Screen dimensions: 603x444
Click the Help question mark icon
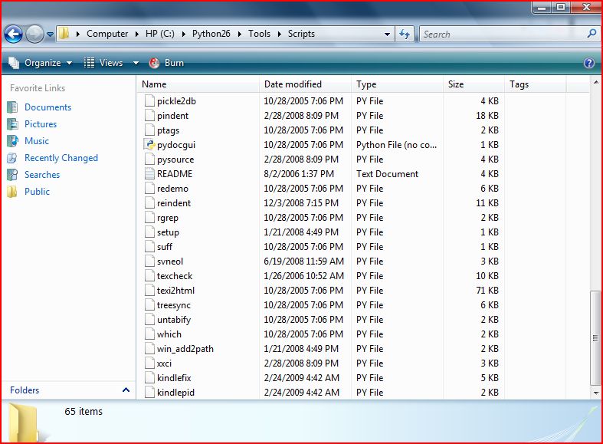point(588,63)
